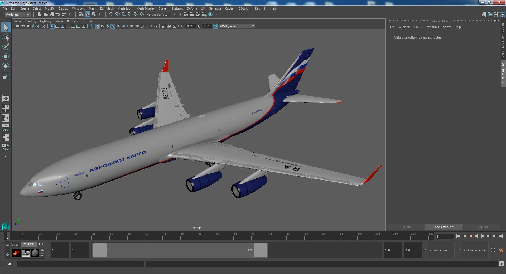Play the animation backwards
506x274 pixels.
click(476, 236)
